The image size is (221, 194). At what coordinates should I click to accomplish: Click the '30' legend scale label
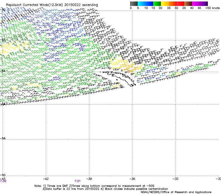176,8
